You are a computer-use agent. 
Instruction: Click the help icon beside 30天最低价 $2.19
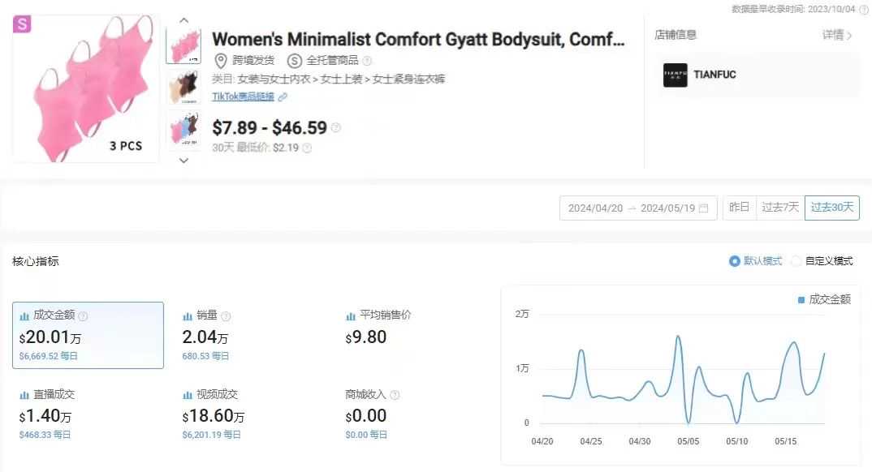tap(307, 148)
